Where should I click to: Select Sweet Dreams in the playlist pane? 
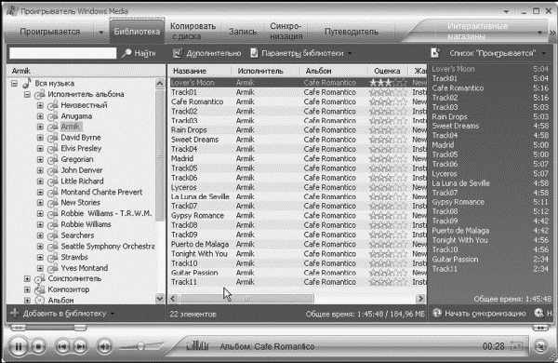tap(490, 126)
